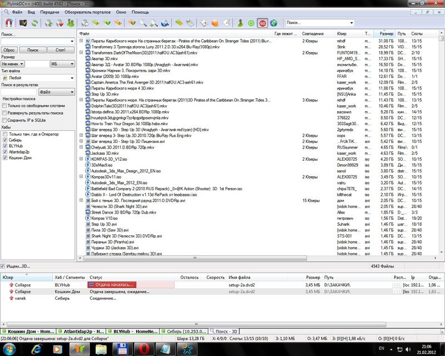445x356 pixels.
Task: Toggle 'Сохранять IP в SQLite' checkbox
Action: pyautogui.click(x=5, y=120)
